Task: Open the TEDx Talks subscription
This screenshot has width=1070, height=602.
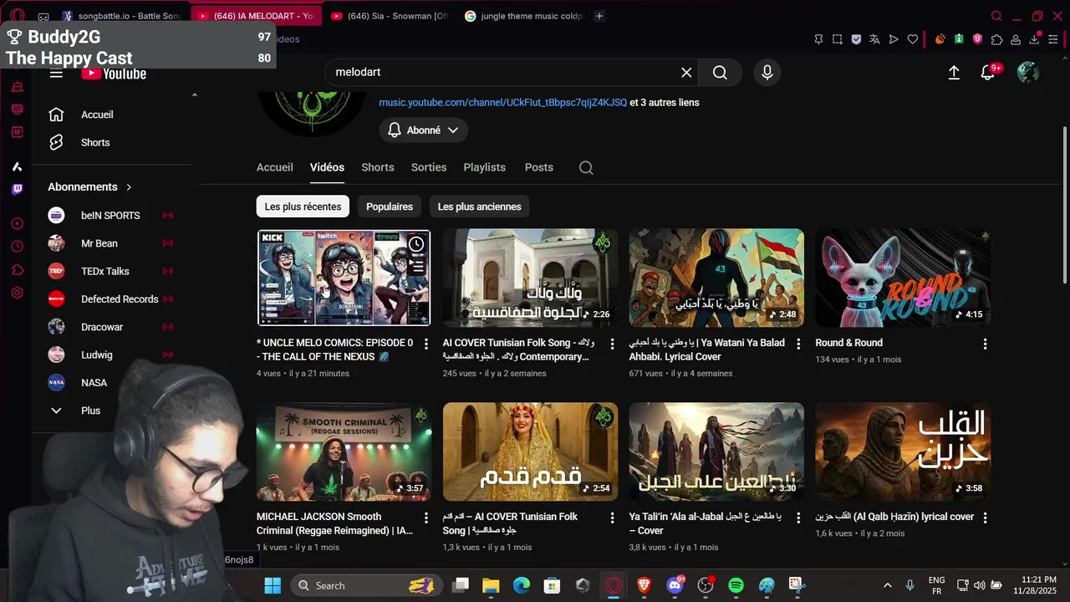Action: (112, 271)
